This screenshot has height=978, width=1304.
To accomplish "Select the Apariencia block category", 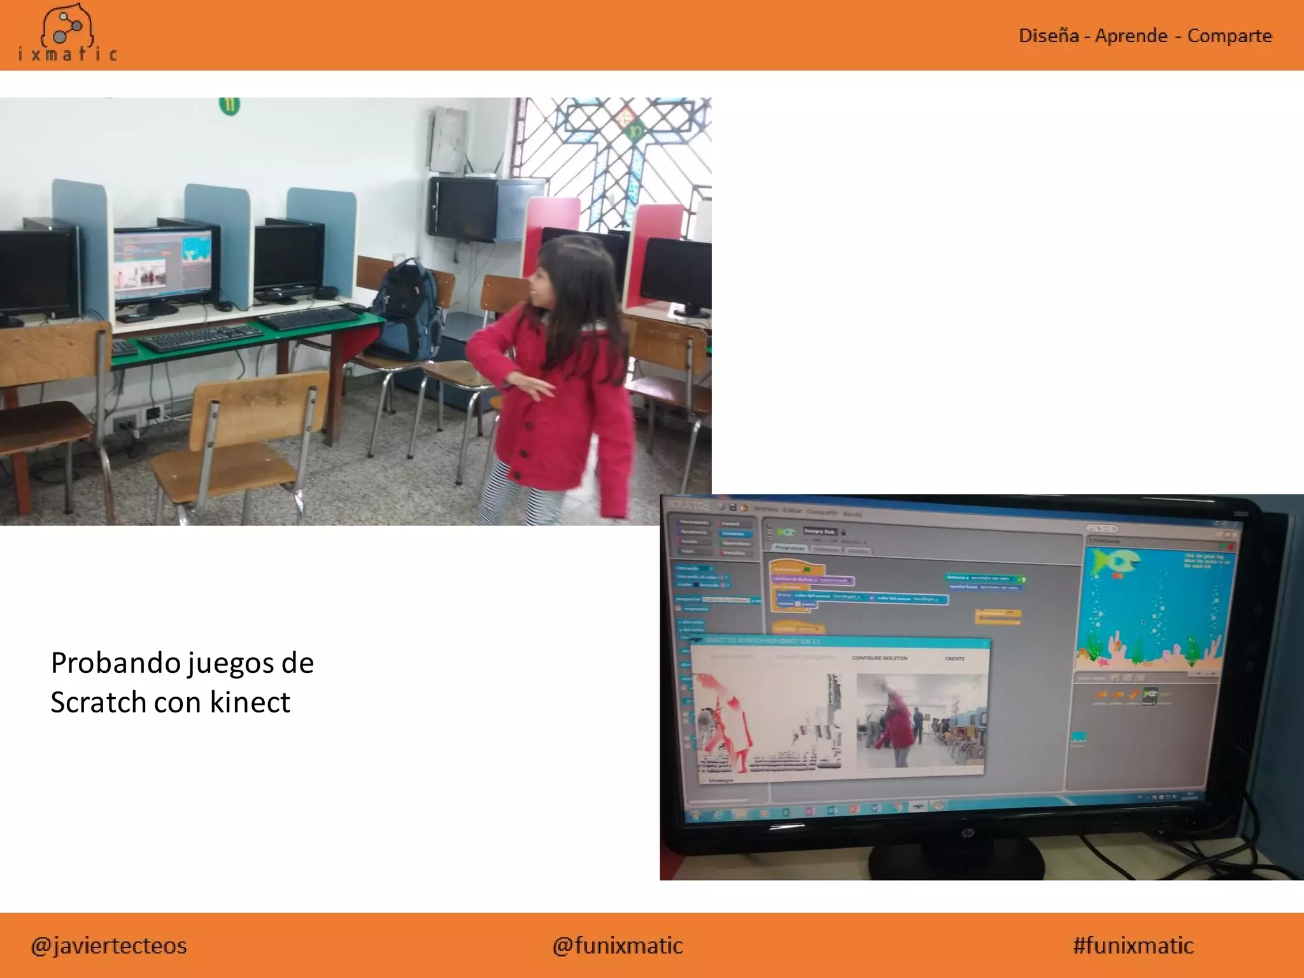I will tap(693, 532).
